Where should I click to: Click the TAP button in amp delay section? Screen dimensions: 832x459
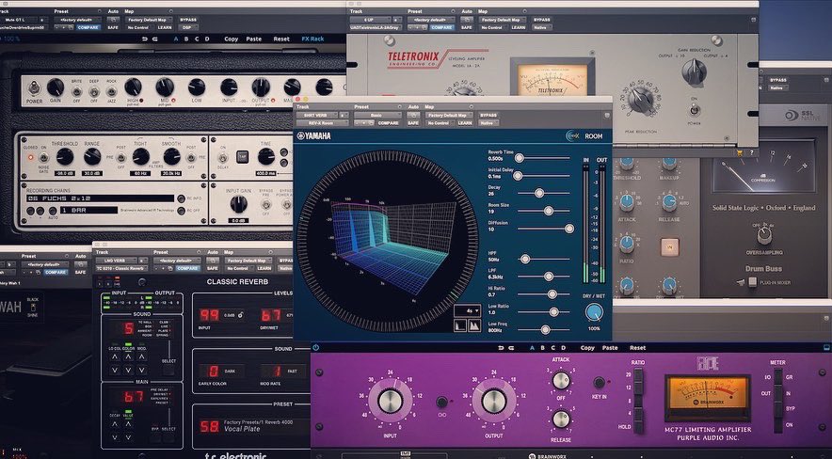(x=243, y=157)
